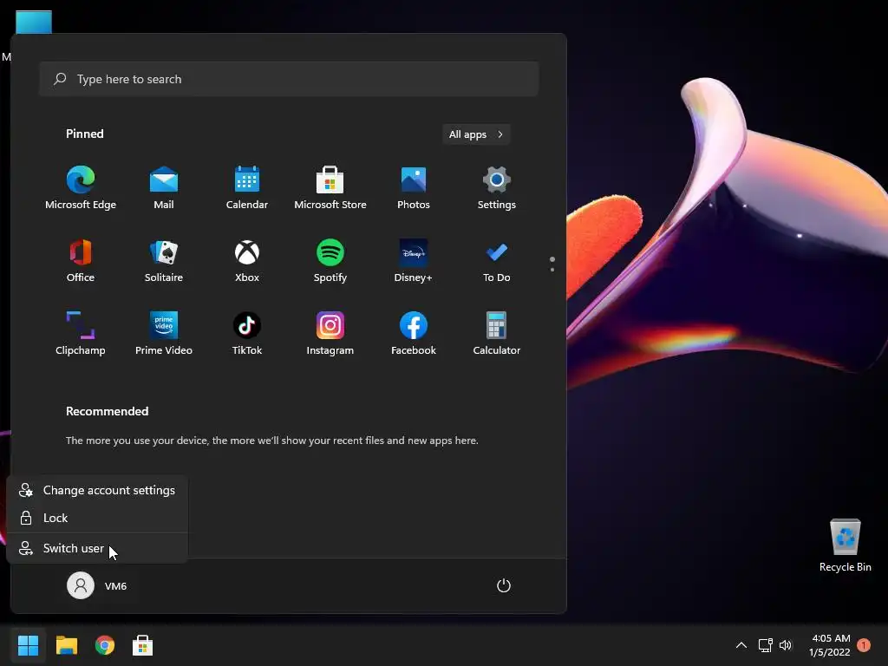Open the clock showing 4:05 AM
Viewport: 888px width, 666px height.
tap(830, 645)
